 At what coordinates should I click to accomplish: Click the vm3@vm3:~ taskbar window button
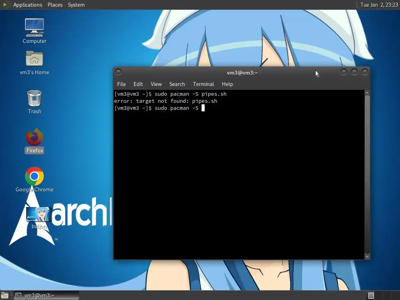tap(46, 295)
